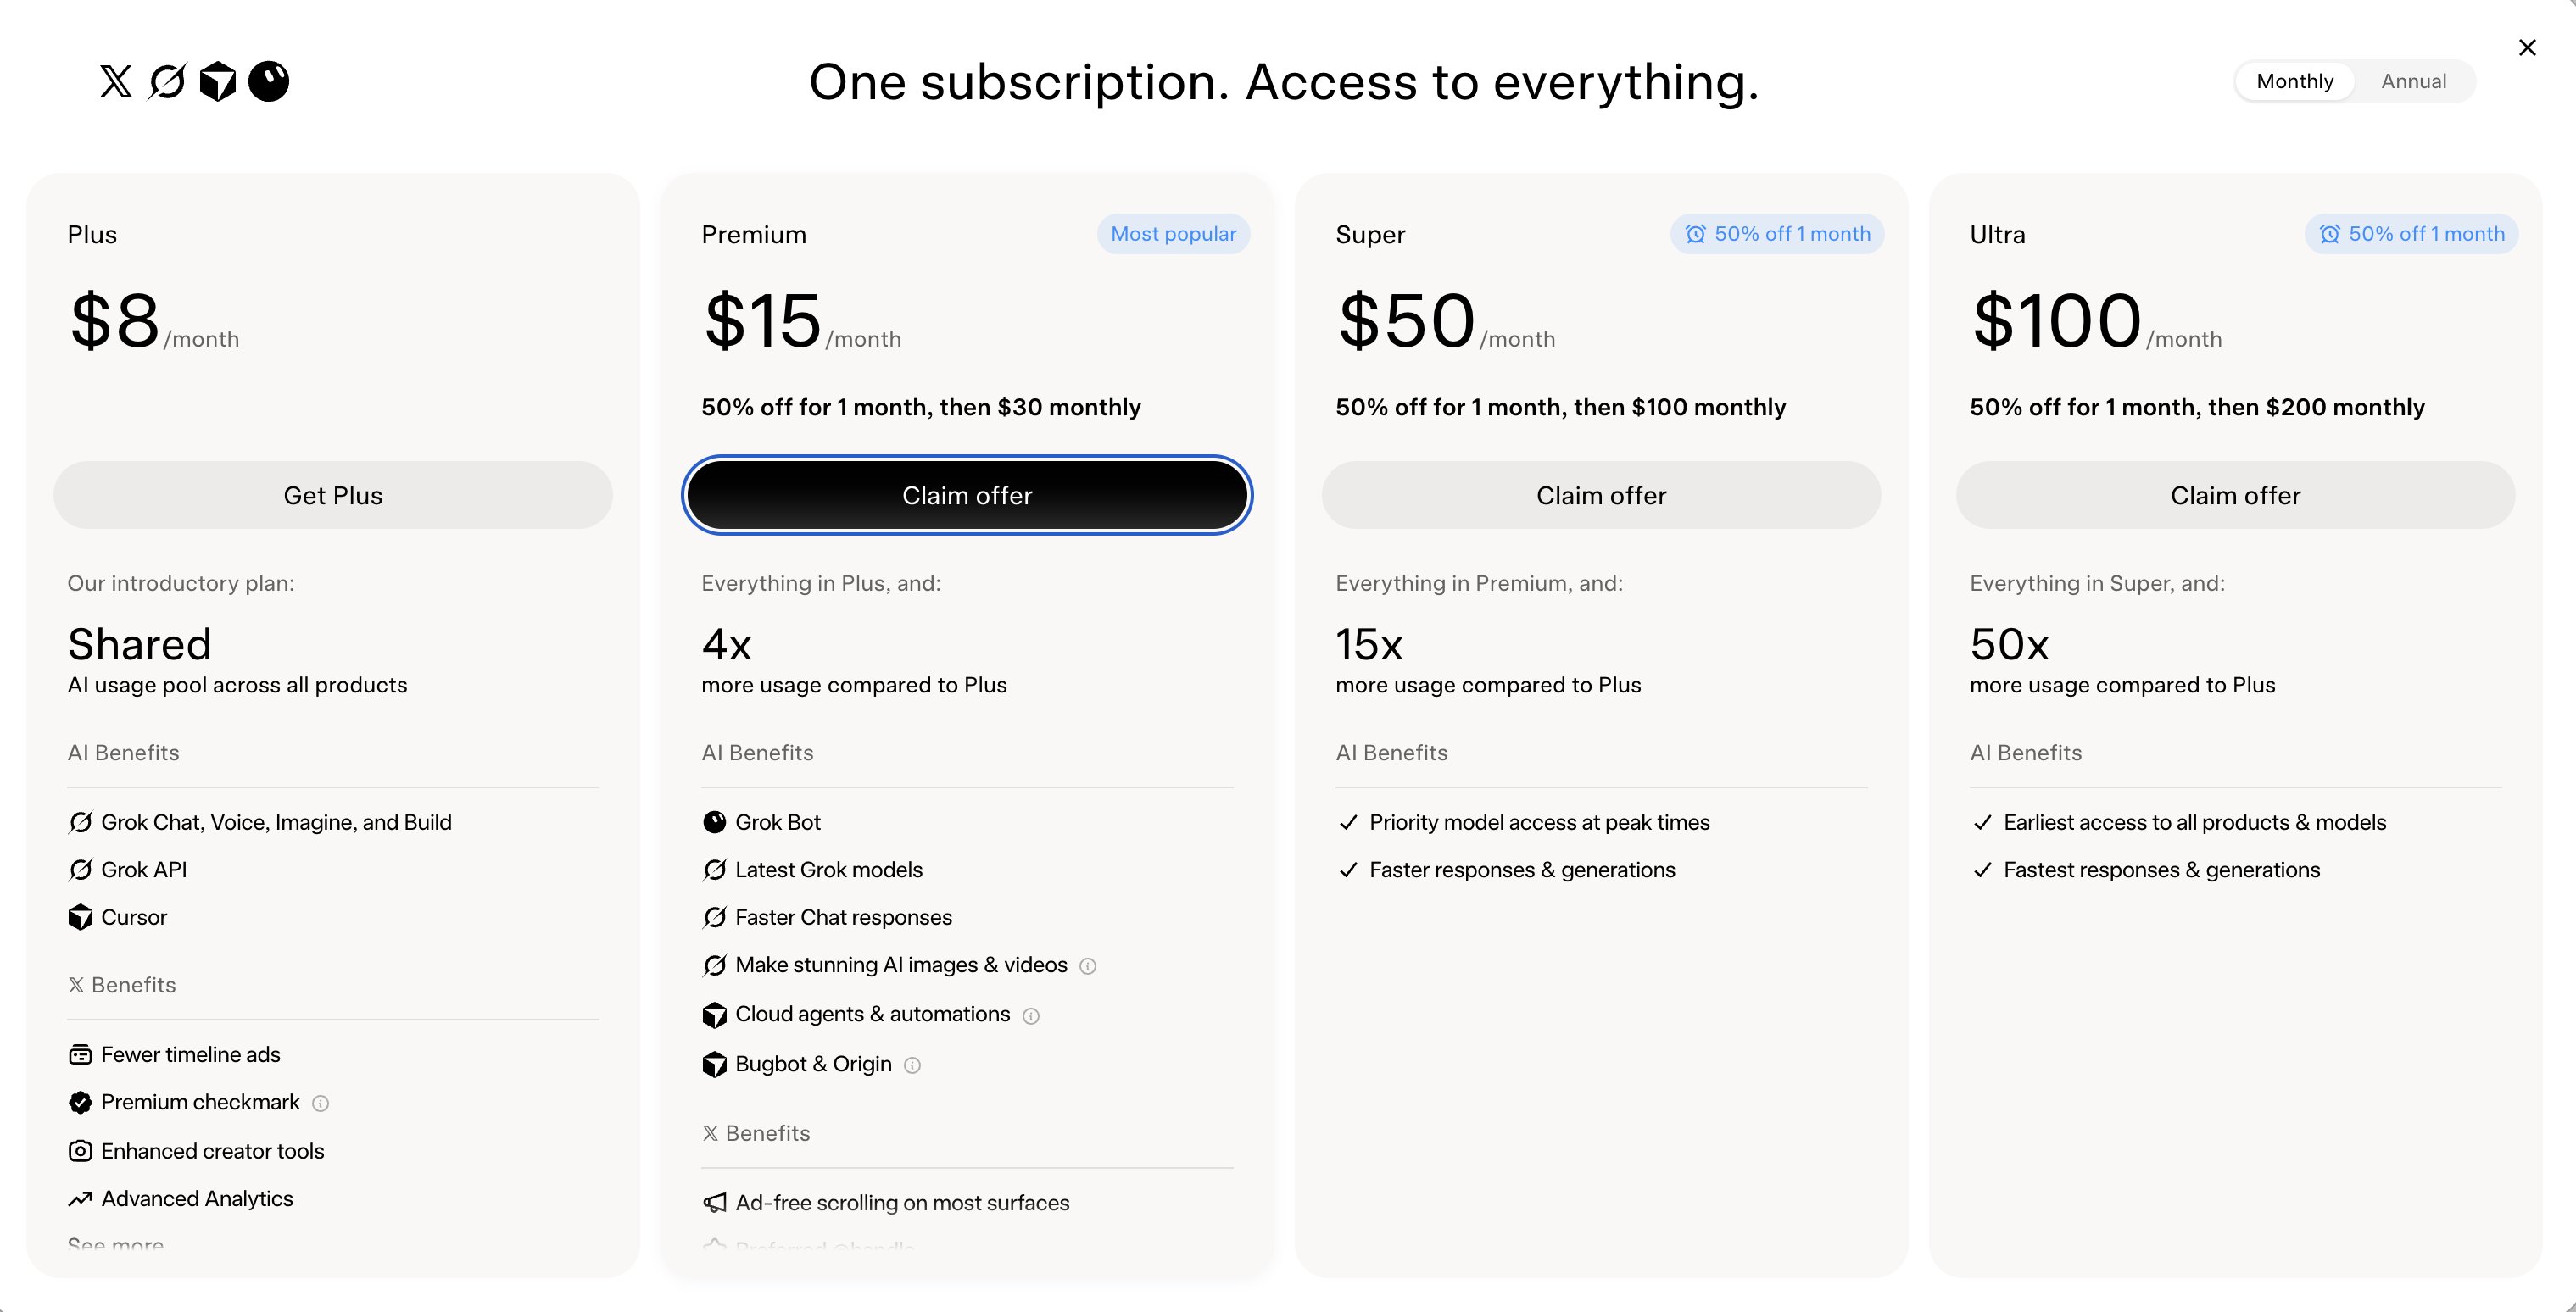
Task: Select Monthly billing option
Action: coord(2294,81)
